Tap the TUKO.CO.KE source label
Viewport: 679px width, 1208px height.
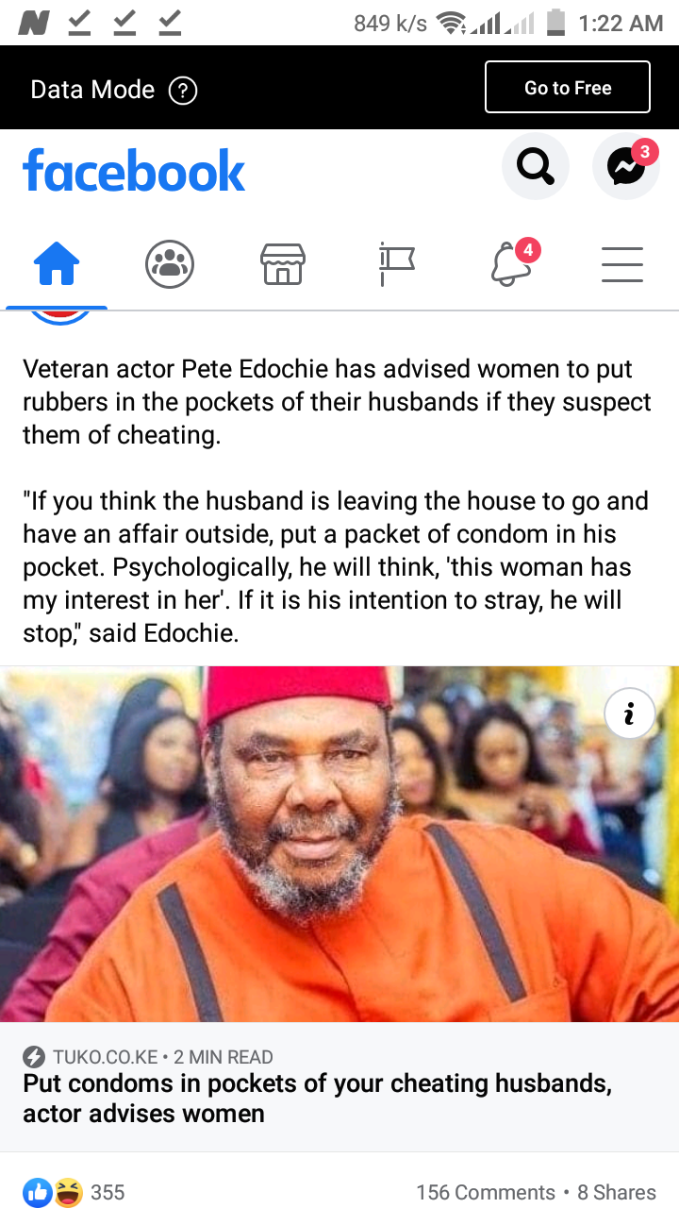[105, 1057]
